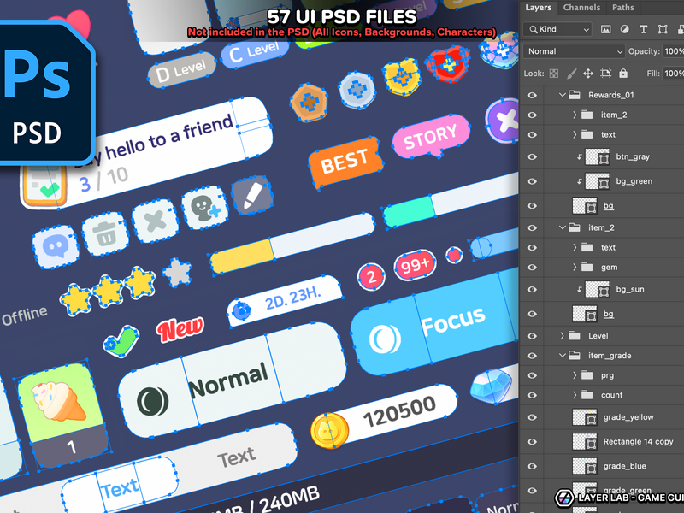Switch to the Layers tab

pyautogui.click(x=539, y=8)
